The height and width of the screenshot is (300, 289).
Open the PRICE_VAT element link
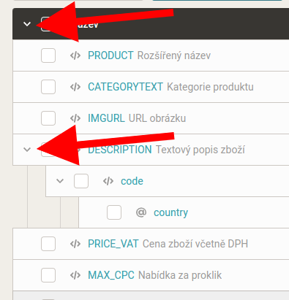click(113, 244)
